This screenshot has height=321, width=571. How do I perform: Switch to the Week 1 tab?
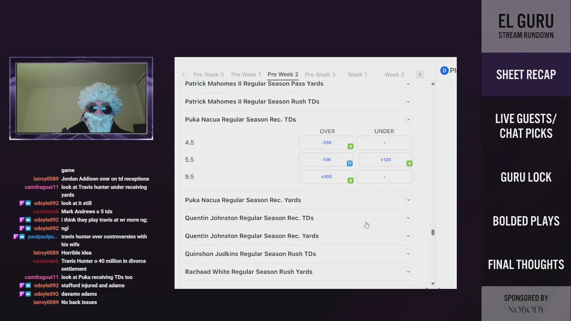coord(357,74)
